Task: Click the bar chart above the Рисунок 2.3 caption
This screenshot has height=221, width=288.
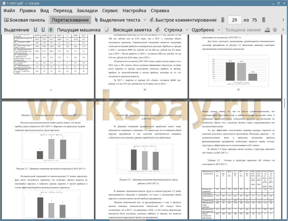Action: 52,148
